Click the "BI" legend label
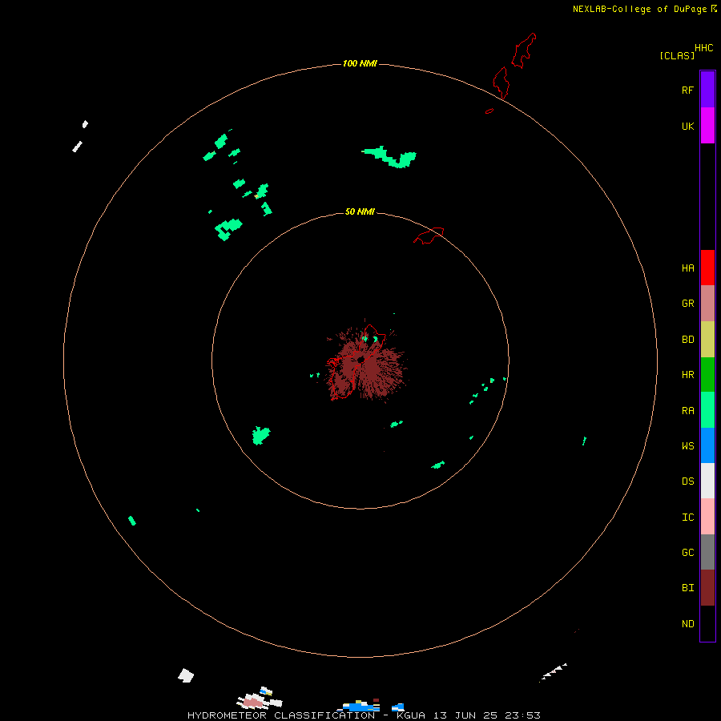 point(688,588)
